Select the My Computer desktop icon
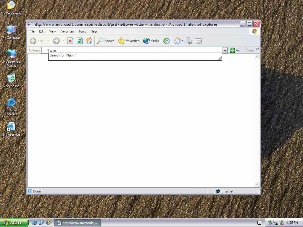This screenshot has width=303, height=227. 11,32
